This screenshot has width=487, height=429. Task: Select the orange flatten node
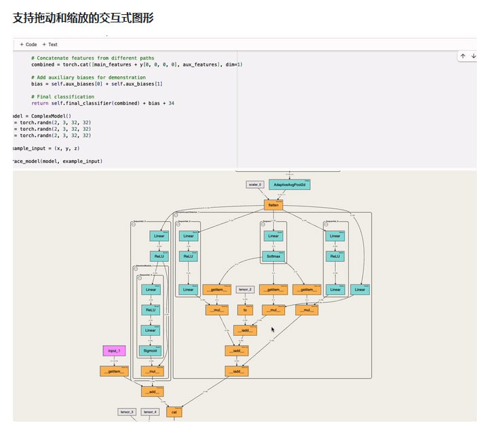coord(273,205)
